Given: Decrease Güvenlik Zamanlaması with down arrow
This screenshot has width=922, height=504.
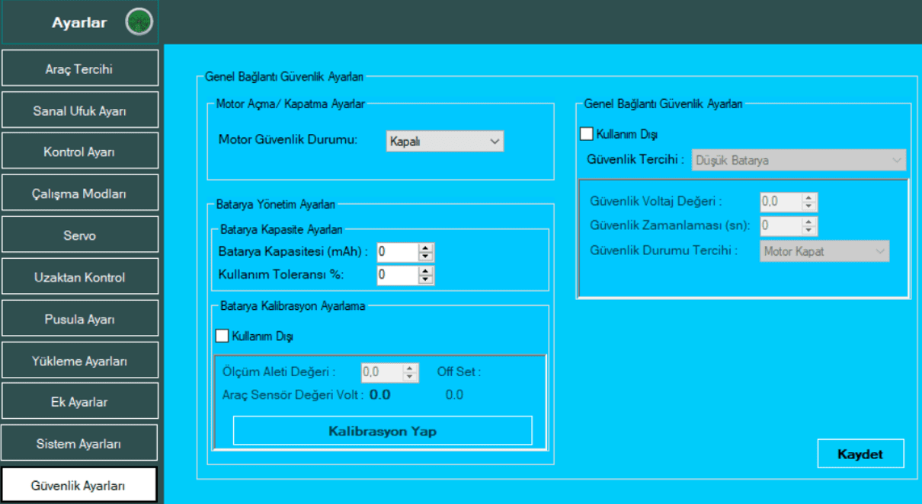Looking at the screenshot, I should (810, 230).
